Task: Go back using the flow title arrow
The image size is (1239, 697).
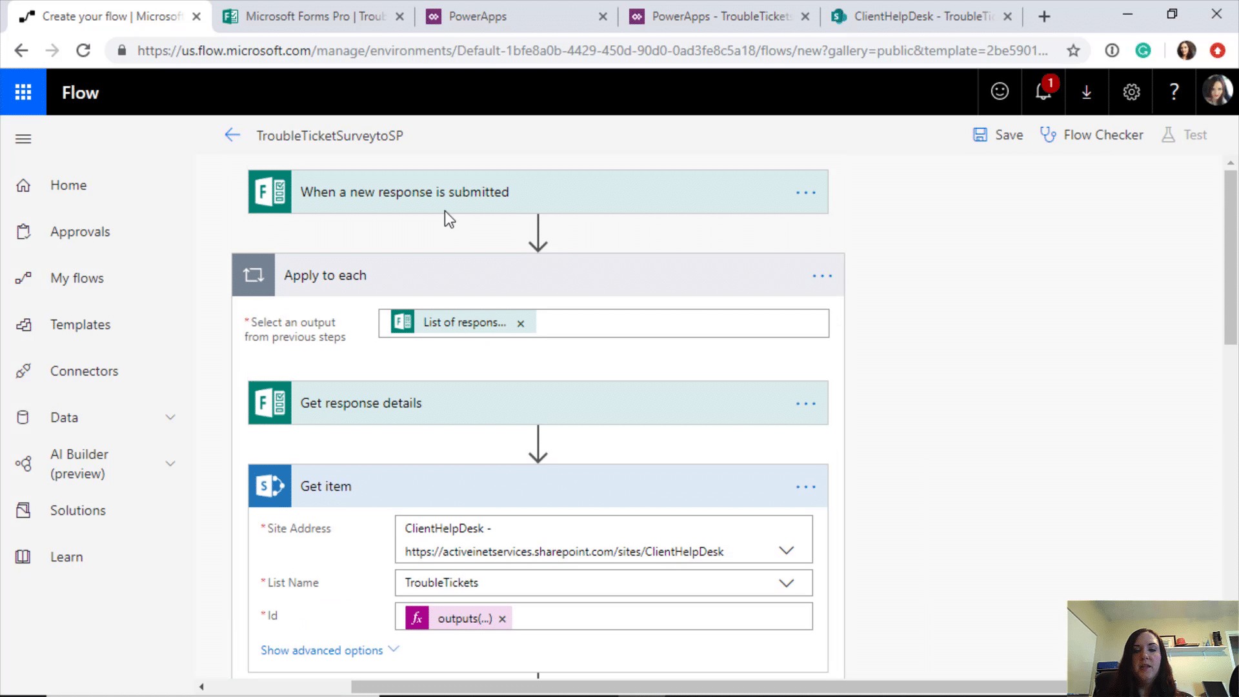Action: point(232,135)
